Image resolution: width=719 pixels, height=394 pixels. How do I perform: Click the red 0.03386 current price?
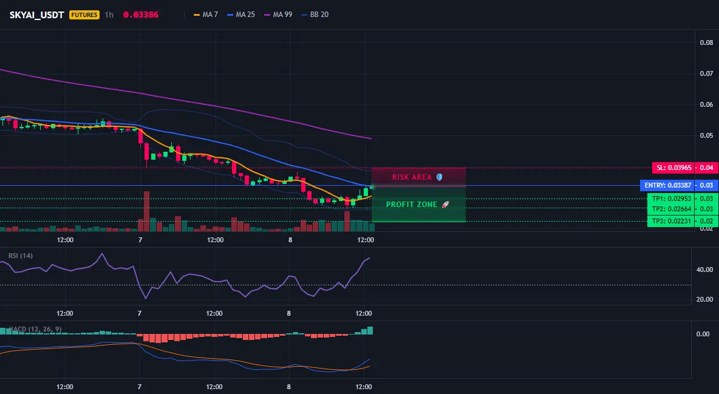[141, 15]
